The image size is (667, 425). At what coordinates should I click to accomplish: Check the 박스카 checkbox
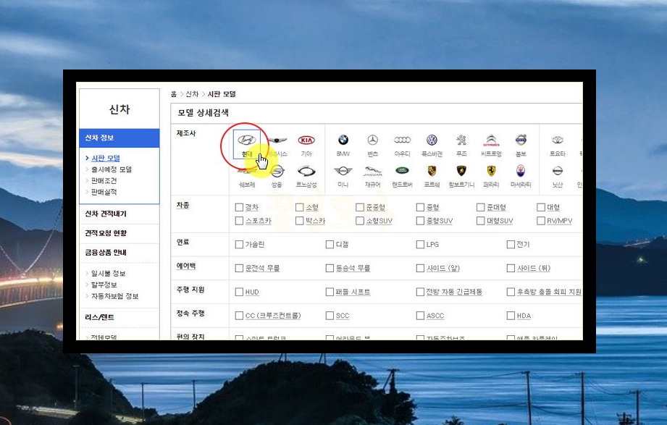pyautogui.click(x=300, y=221)
